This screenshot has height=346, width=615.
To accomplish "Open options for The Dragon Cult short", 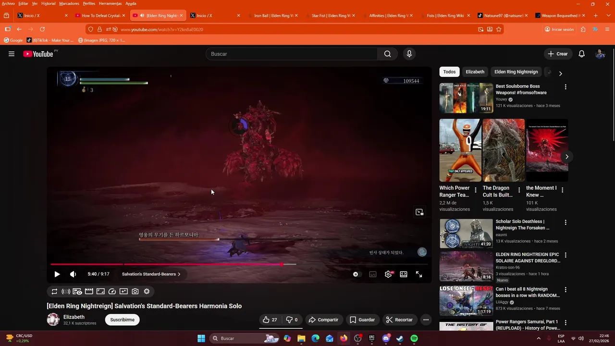I will coord(519,190).
